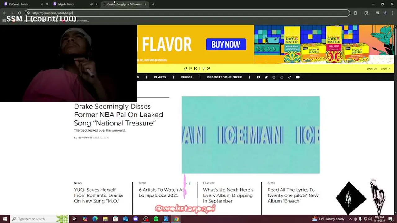
Task: Open author Ken Partridge link
Action: pos(85,138)
